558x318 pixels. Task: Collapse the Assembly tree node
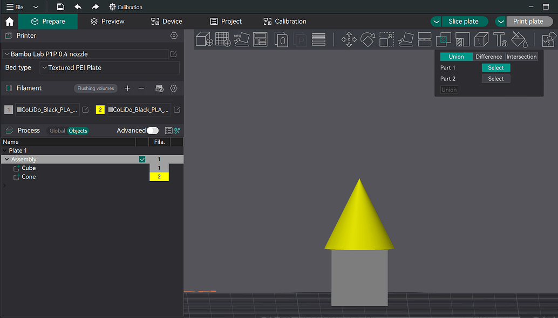[7, 159]
